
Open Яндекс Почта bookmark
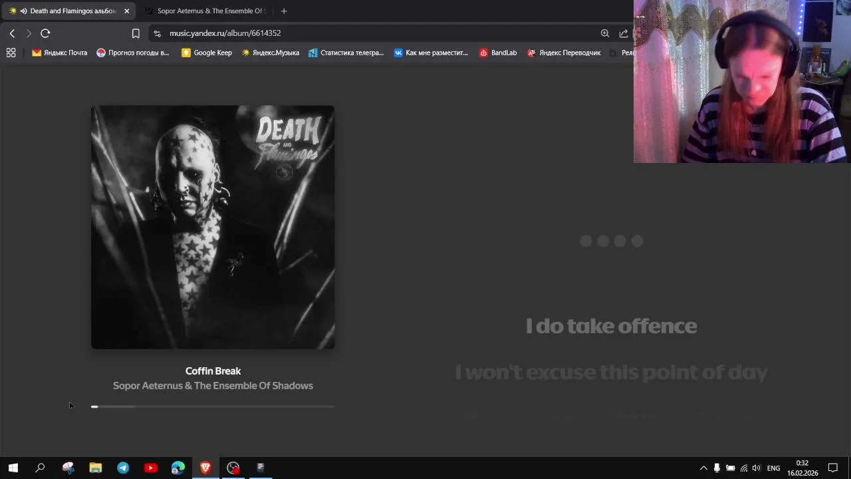pos(59,53)
